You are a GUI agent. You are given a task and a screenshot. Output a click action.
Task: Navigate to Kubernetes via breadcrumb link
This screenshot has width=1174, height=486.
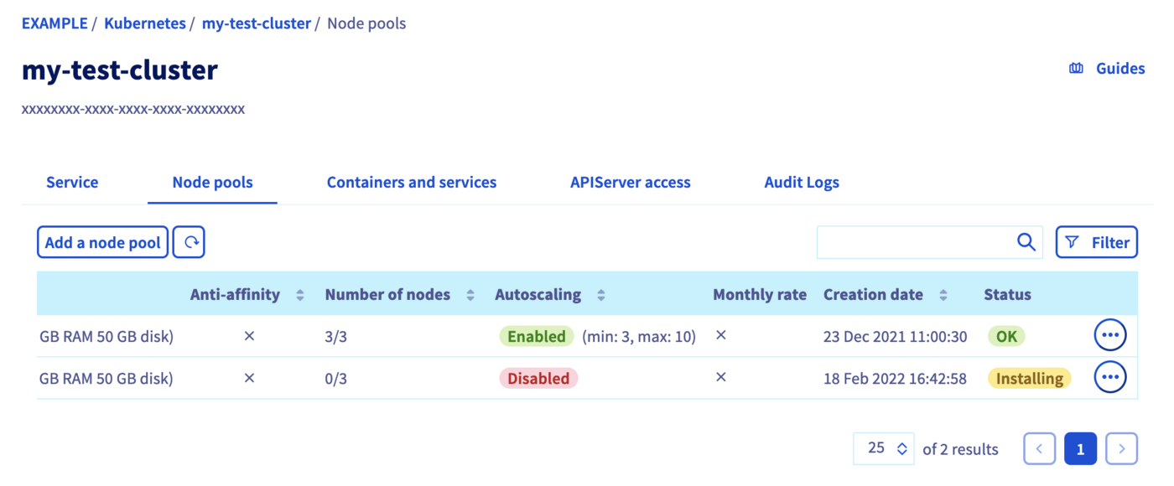144,23
